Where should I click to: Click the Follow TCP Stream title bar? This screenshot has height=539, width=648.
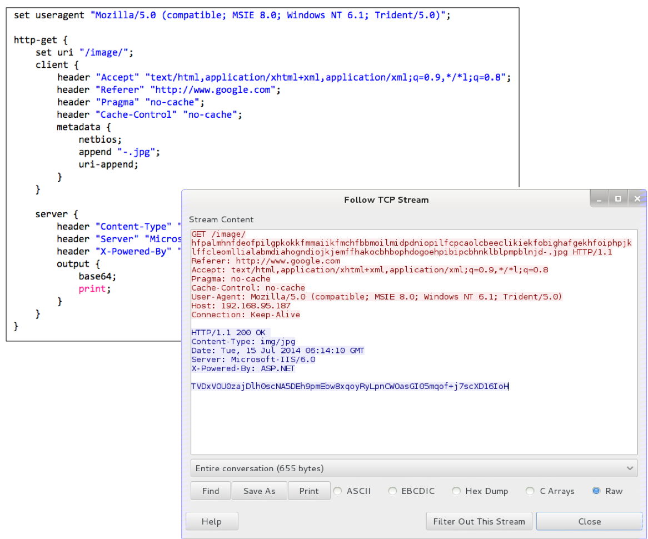[386, 199]
